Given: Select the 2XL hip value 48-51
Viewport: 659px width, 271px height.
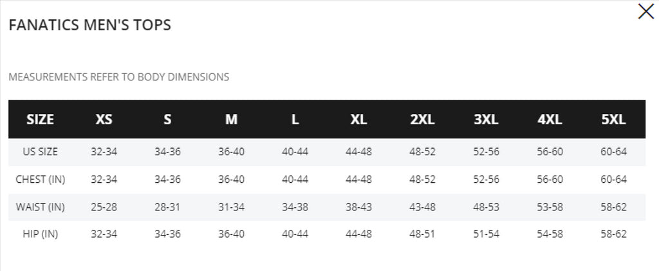Looking at the screenshot, I should (x=422, y=234).
